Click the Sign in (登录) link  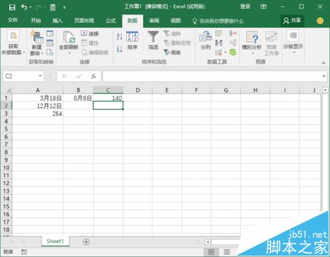click(245, 7)
